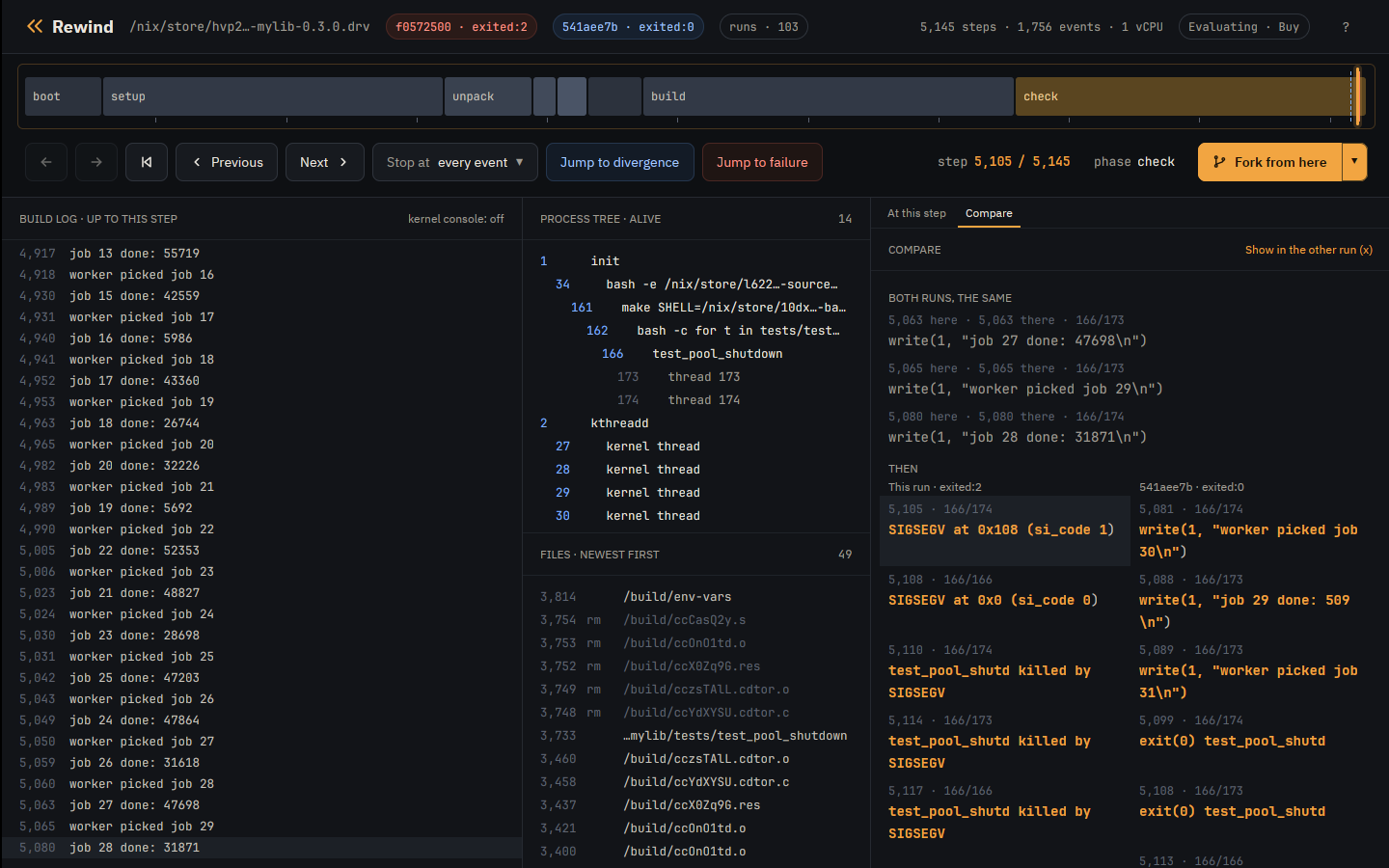1389x868 pixels.
Task: Open file /build/env-vars in files list
Action: [696, 597]
